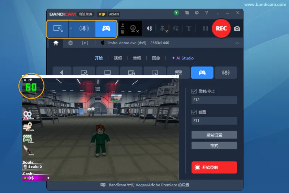Select specific window lock mode tile
This screenshot has height=193, width=289.
click(x=131, y=71)
